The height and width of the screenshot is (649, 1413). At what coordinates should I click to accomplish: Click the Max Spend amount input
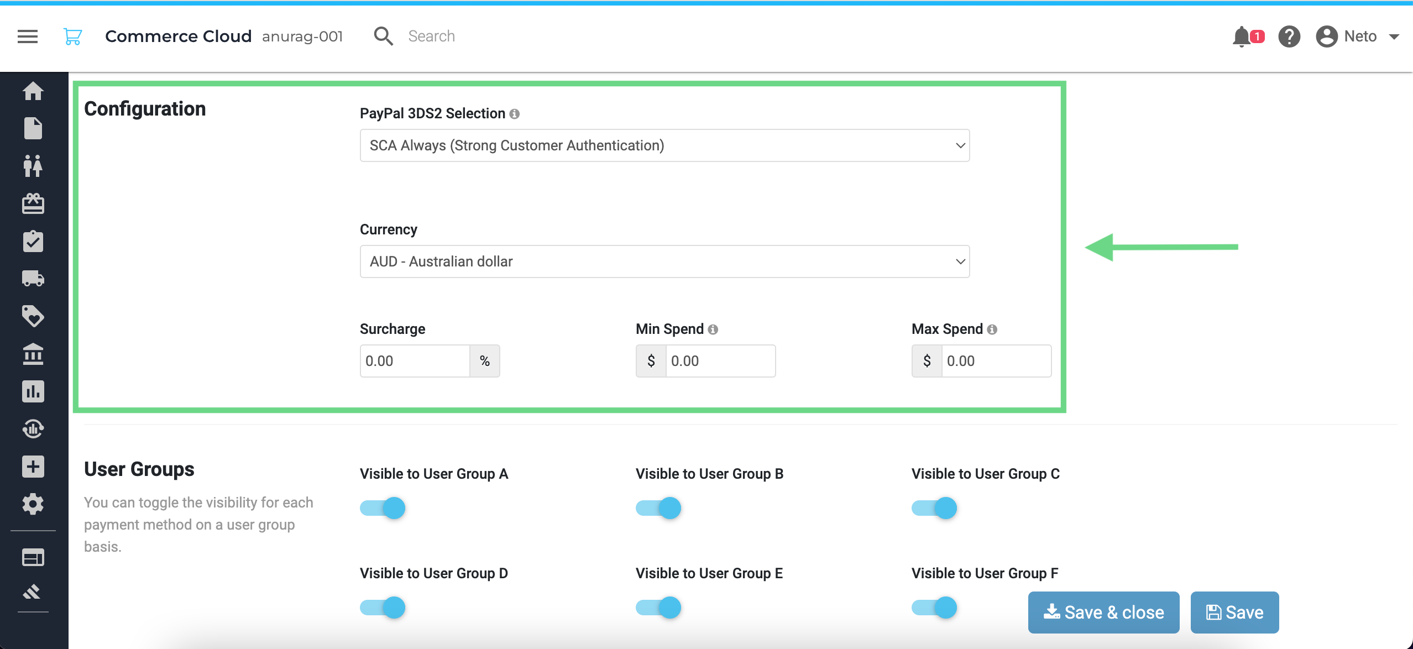(x=996, y=361)
